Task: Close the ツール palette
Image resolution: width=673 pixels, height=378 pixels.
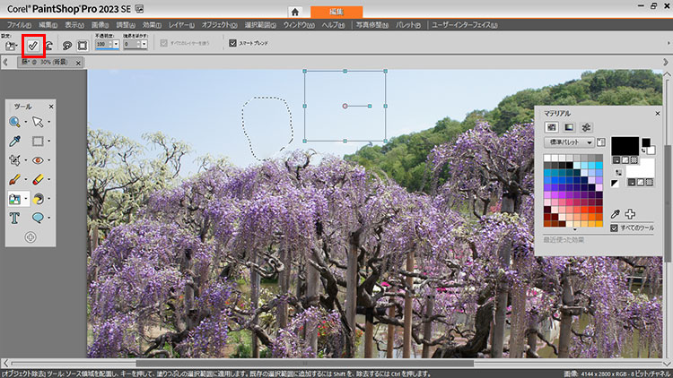Action: (x=51, y=106)
